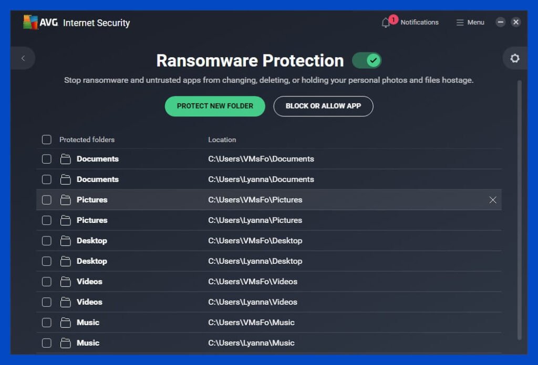
Task: Select path C:\Users\Lyanna\Videos
Action: 253,302
